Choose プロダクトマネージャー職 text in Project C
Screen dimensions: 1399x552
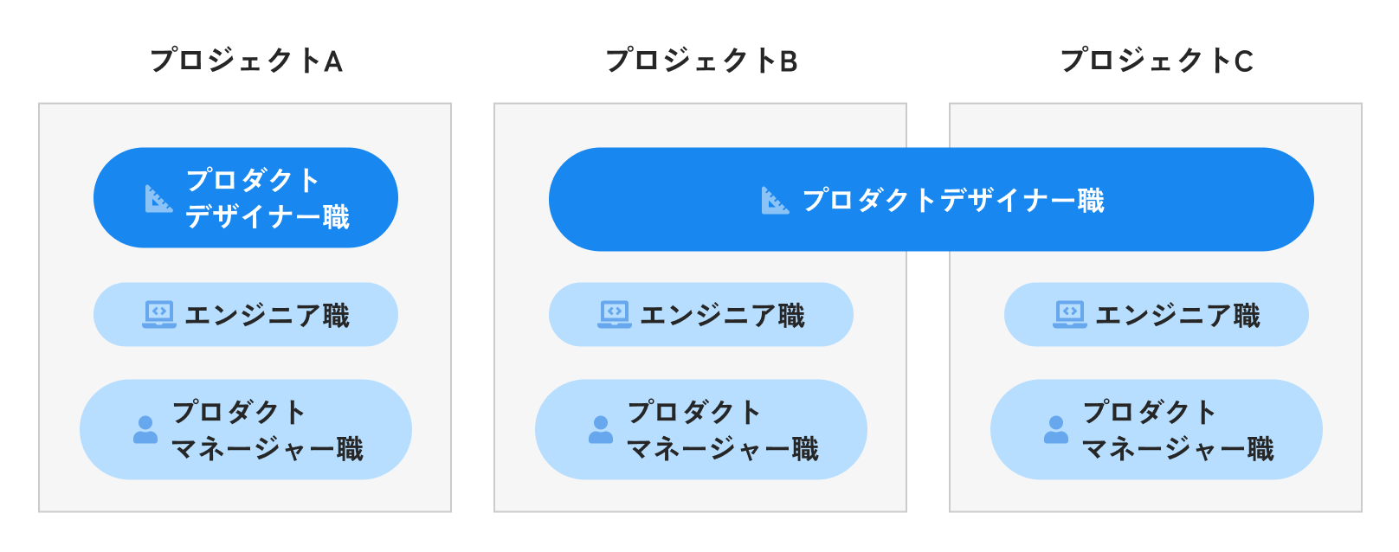pyautogui.click(x=1177, y=431)
